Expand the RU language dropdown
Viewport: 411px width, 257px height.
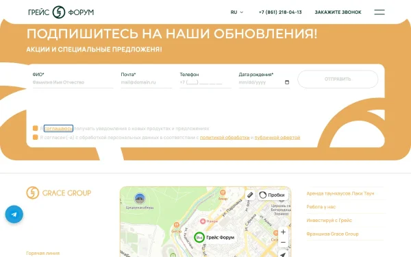(237, 12)
